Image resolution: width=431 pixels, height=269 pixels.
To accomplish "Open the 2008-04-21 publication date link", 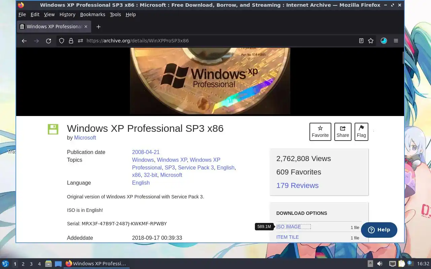I will tap(146, 152).
